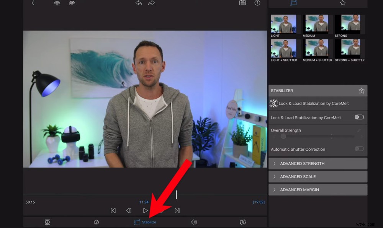Switch to the presets panel tab at top
This screenshot has height=228, width=383.
[x=293, y=3]
